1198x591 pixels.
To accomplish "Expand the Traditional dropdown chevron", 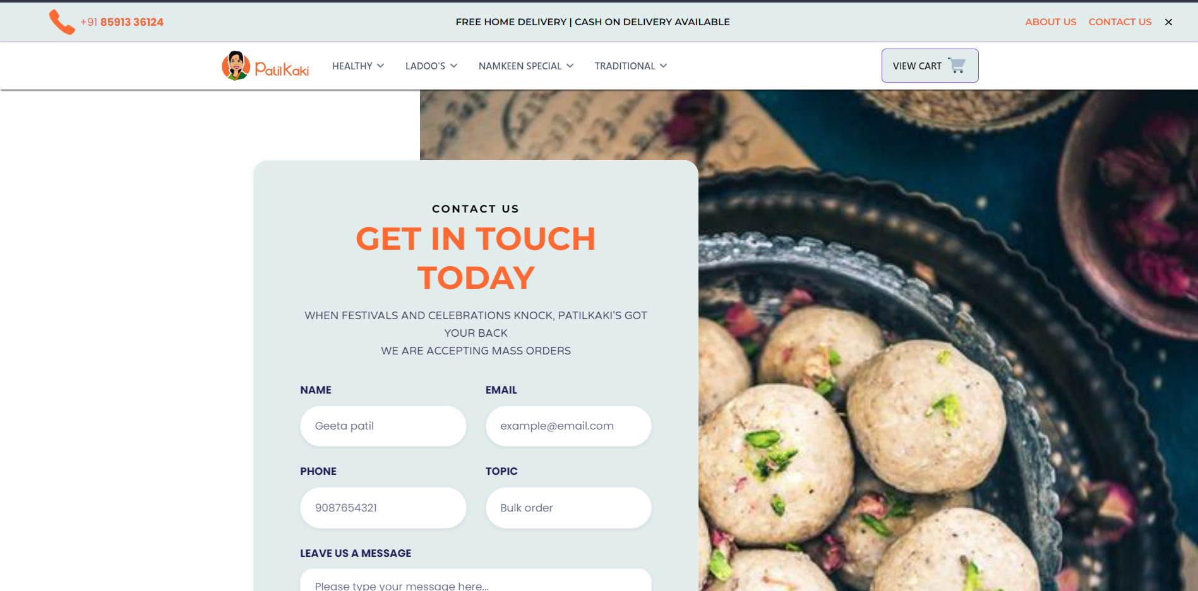I will point(663,66).
